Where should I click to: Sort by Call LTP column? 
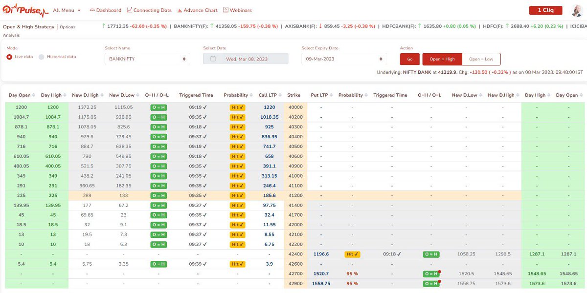point(270,95)
